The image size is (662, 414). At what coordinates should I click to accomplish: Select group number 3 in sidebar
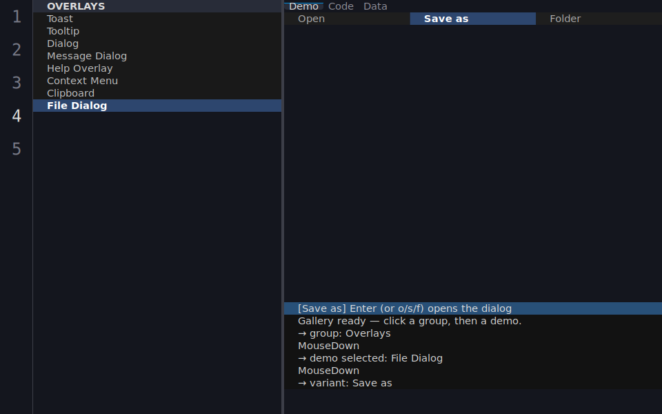17,83
